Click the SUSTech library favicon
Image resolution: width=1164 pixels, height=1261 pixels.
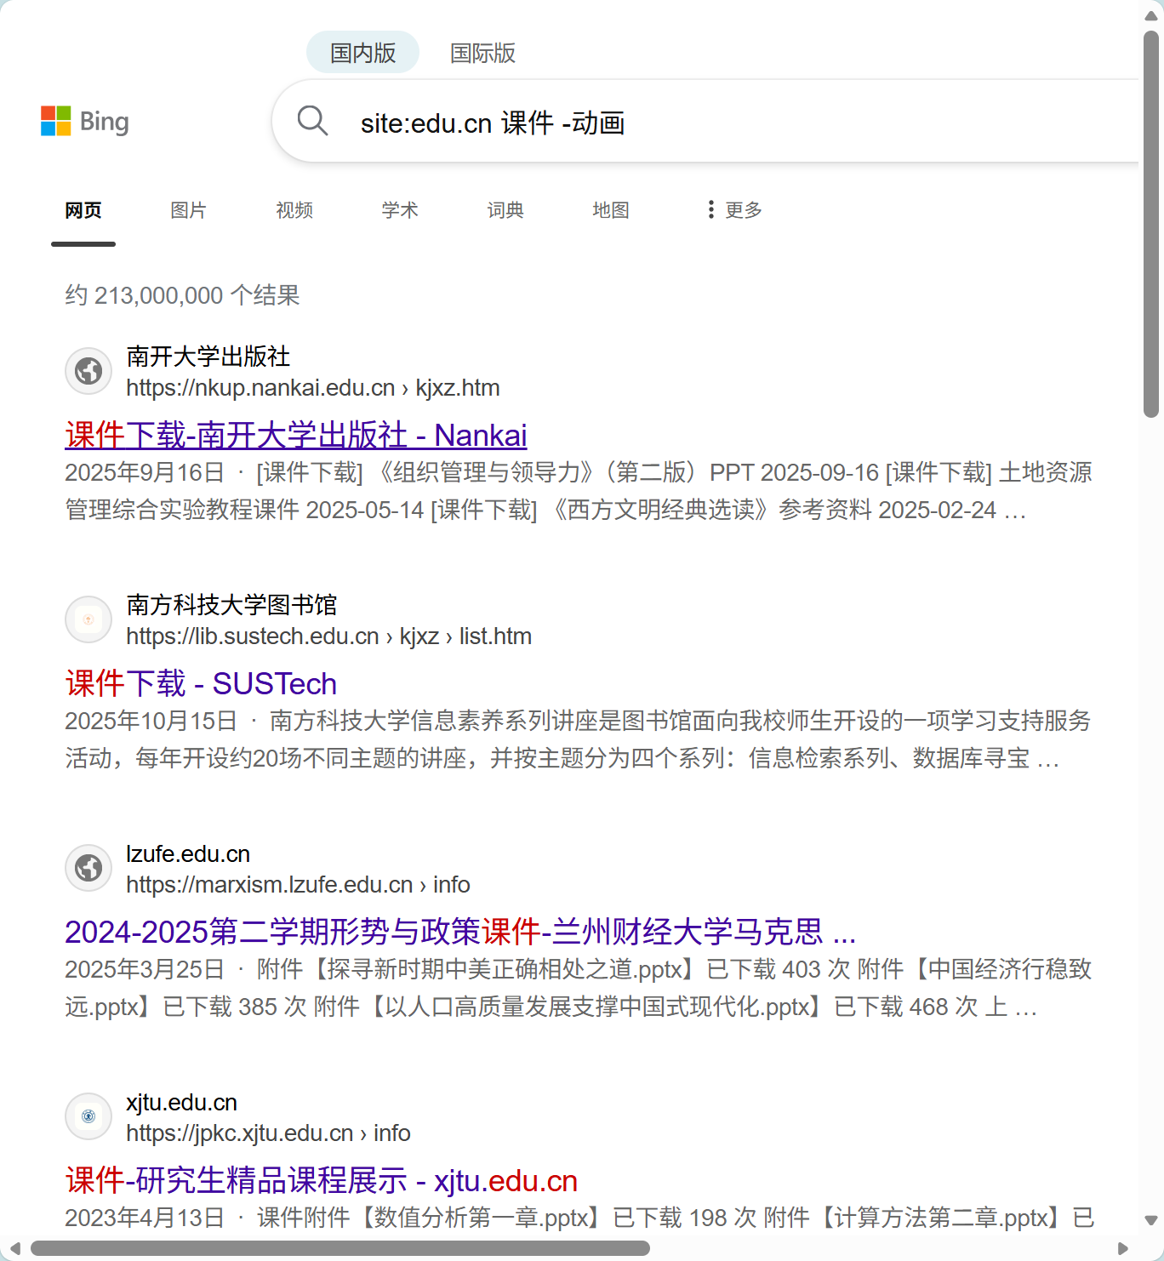[88, 619]
